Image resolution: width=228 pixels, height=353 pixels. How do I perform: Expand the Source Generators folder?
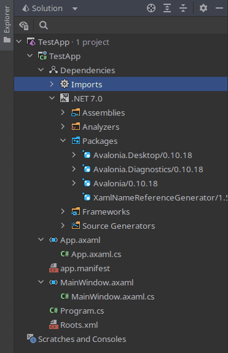[x=63, y=226]
